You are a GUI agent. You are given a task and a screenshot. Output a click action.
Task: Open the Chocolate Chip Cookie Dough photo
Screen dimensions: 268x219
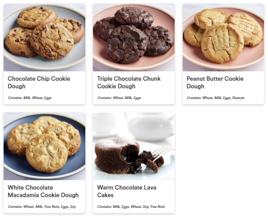[x=44, y=37]
